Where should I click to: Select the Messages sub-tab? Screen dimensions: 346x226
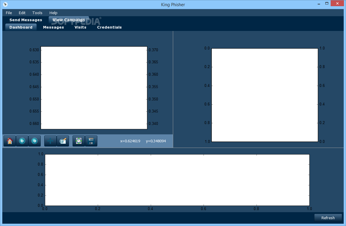53,27
